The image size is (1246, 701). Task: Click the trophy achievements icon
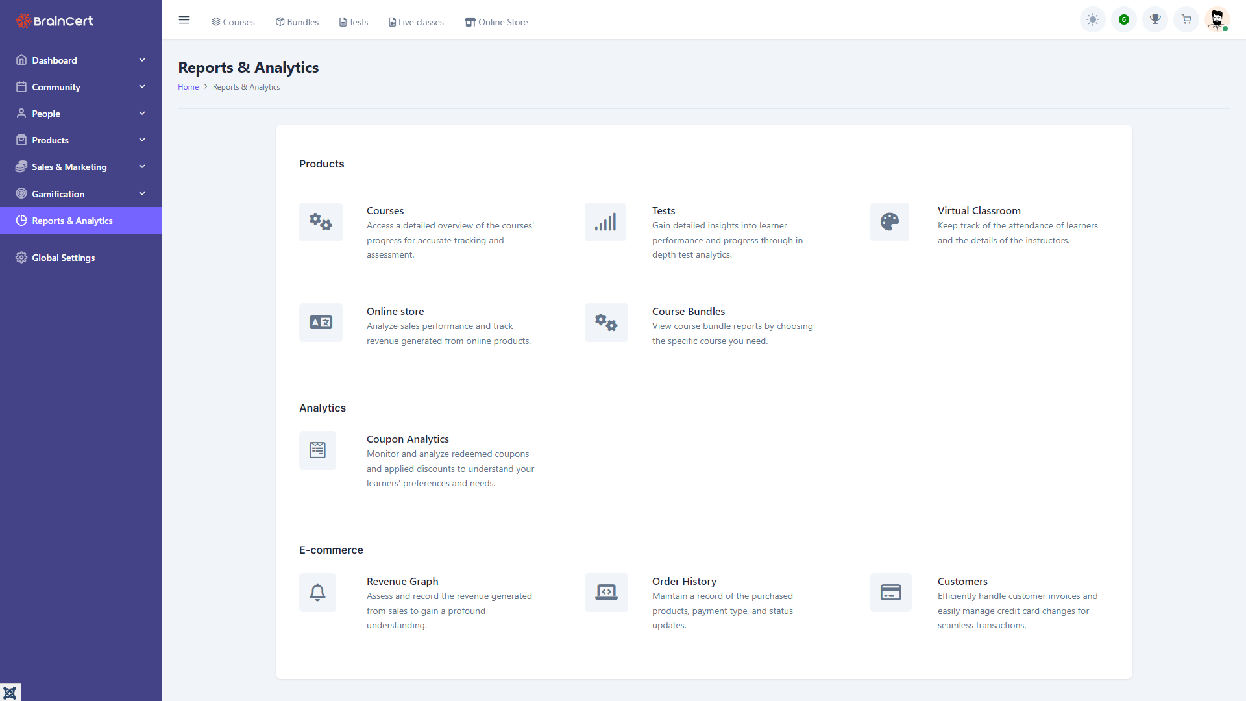tap(1154, 19)
